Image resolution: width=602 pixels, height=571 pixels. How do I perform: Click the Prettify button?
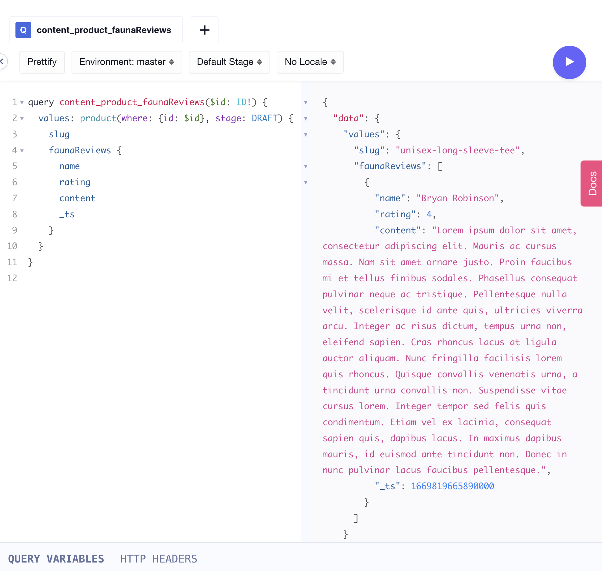click(42, 62)
